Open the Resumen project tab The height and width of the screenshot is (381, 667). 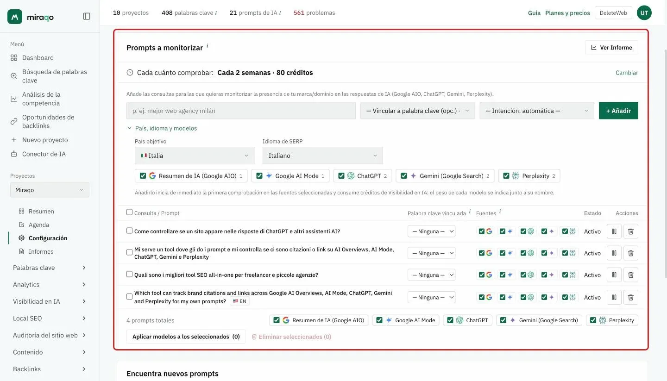(x=41, y=211)
